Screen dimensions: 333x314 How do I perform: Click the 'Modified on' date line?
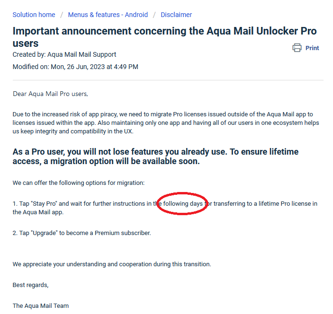pos(75,67)
